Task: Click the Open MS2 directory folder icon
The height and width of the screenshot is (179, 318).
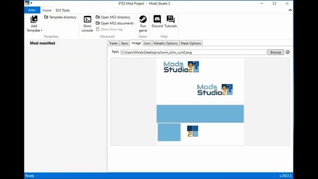Action: 97,17
